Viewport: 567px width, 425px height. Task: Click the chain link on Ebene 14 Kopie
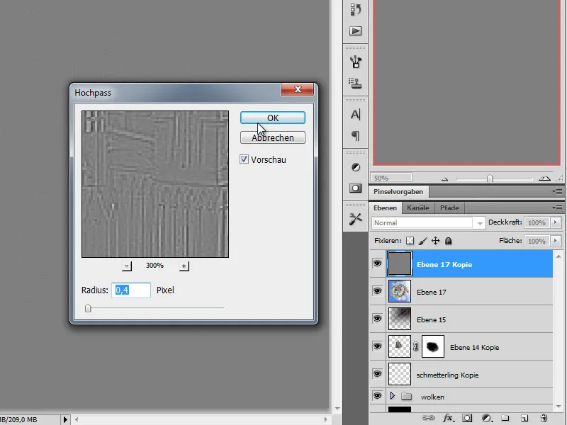click(x=416, y=346)
